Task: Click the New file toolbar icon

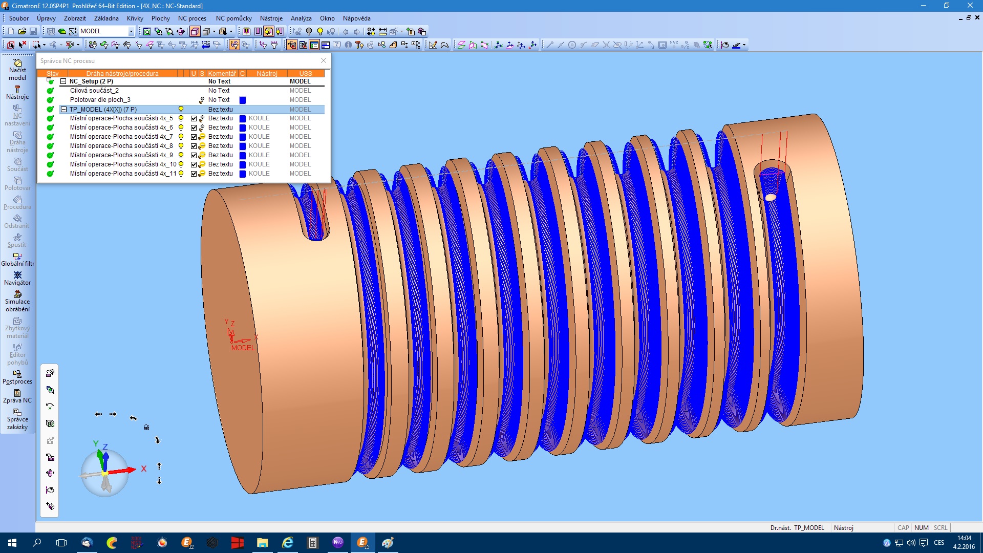Action: pos(11,31)
